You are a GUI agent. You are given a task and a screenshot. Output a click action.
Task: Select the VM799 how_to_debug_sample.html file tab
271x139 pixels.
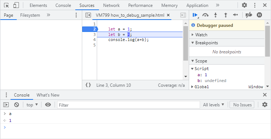click(x=130, y=15)
